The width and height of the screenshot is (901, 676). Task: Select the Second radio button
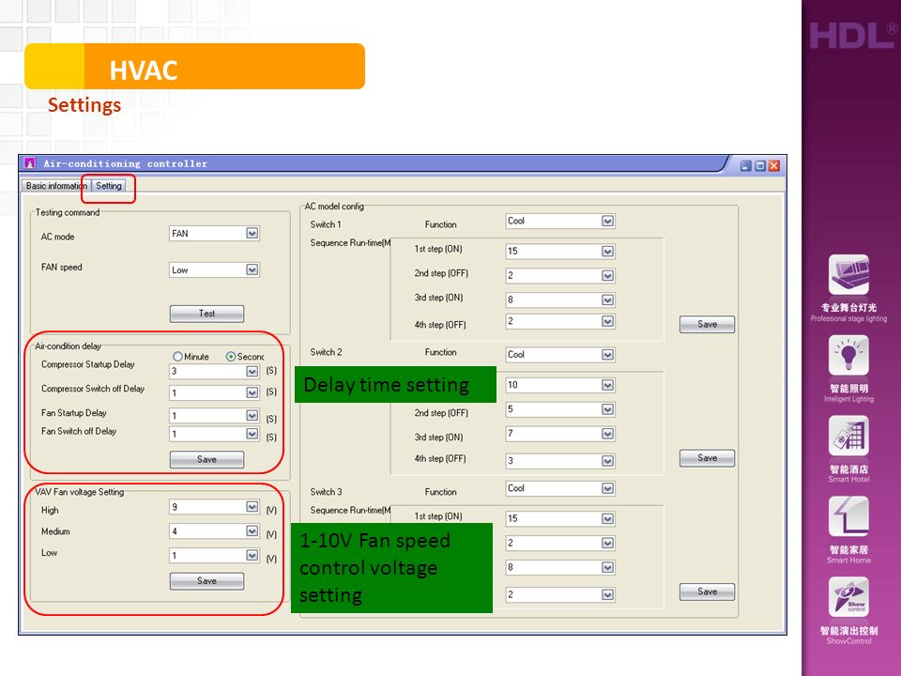231,357
